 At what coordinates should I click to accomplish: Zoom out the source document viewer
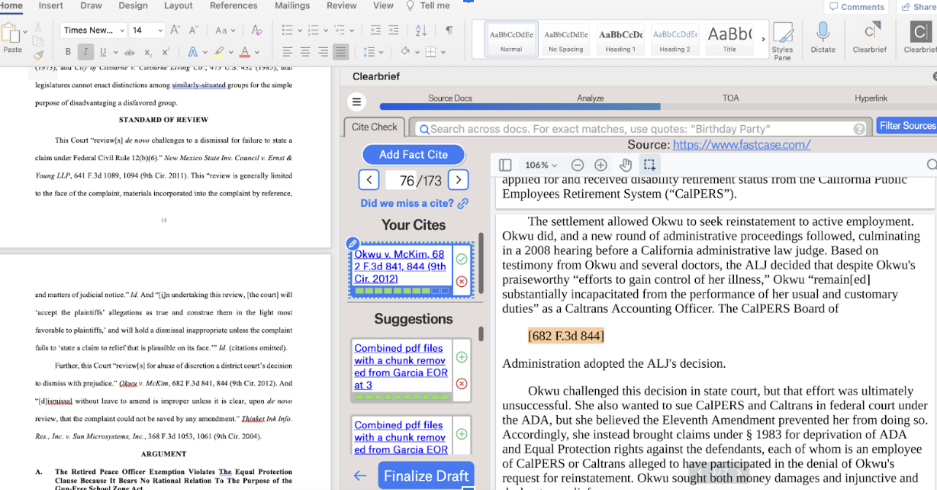(x=578, y=165)
